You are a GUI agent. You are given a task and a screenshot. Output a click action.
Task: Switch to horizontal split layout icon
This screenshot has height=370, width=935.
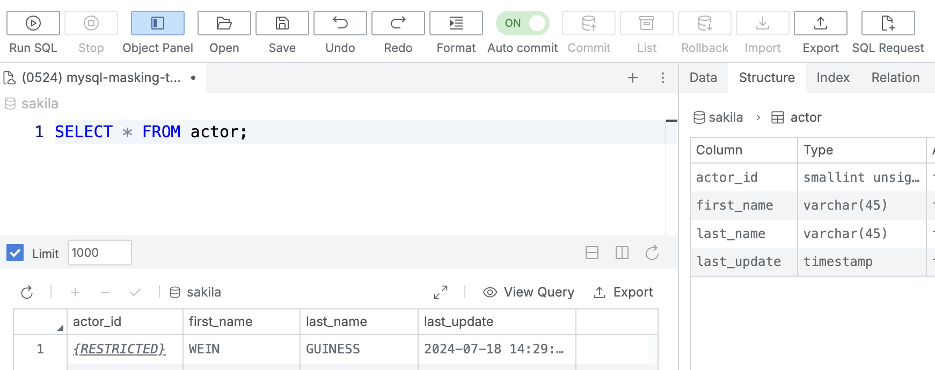pos(592,253)
